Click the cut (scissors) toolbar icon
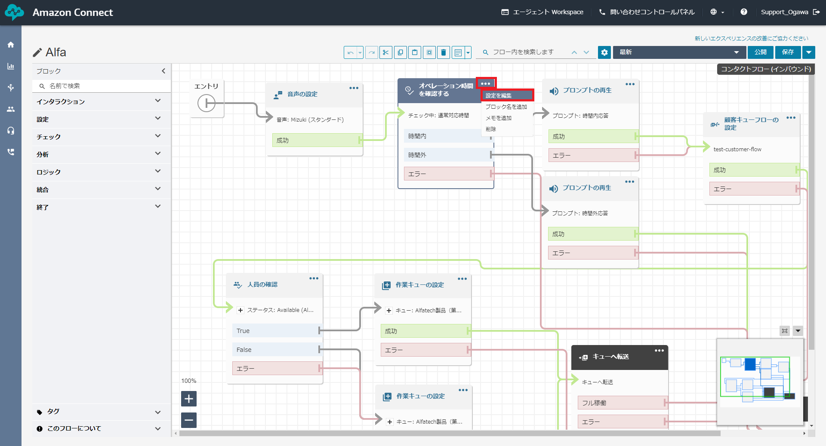The width and height of the screenshot is (826, 446). coord(385,52)
